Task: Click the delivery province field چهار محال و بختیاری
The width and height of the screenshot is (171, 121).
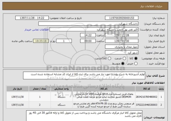Action: pos(122,47)
